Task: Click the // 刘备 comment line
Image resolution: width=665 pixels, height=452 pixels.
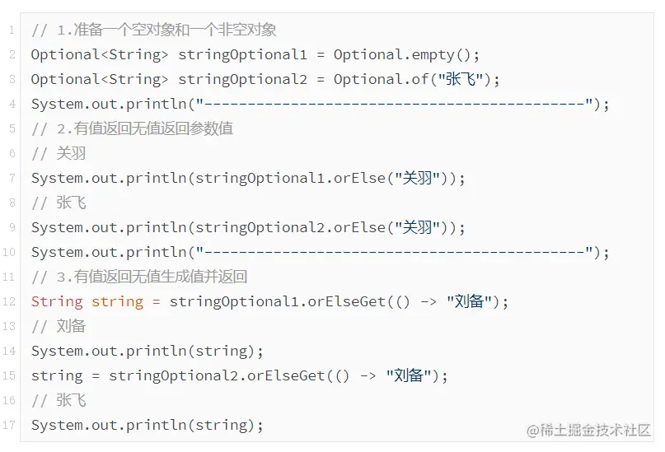Action: pos(59,327)
